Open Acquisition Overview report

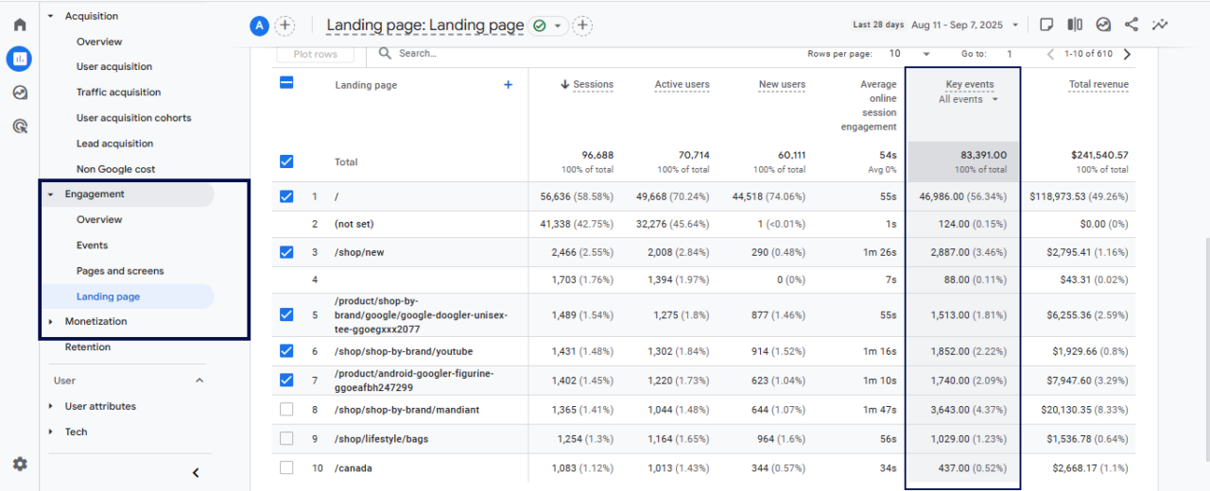pyautogui.click(x=99, y=42)
